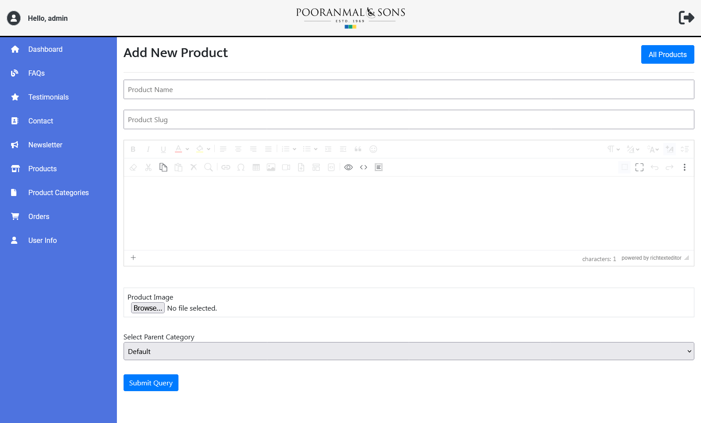Open the HTML code view in editor
This screenshot has height=423, width=701.
pos(364,167)
